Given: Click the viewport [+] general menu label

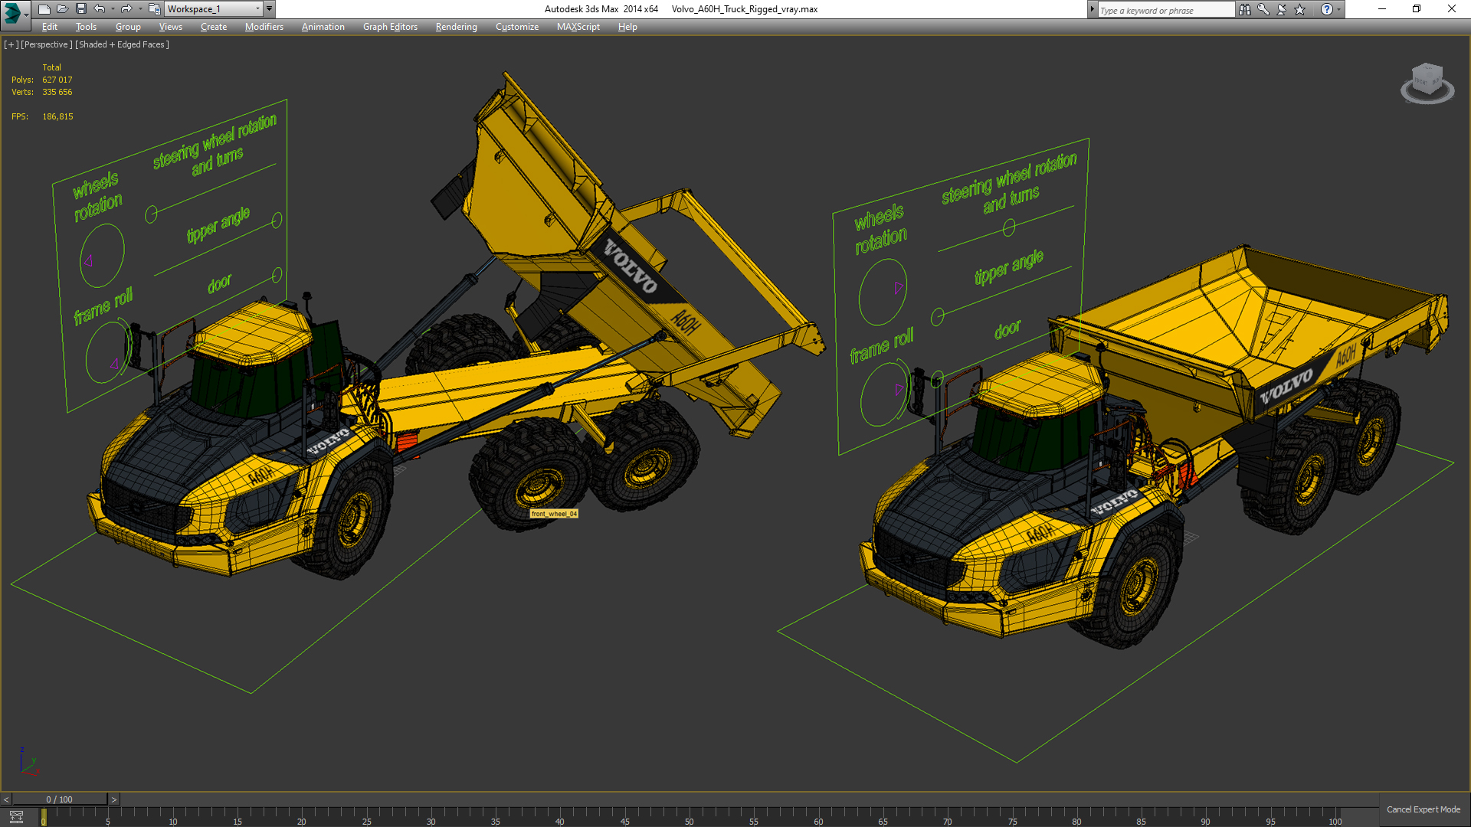Looking at the screenshot, I should coord(11,44).
